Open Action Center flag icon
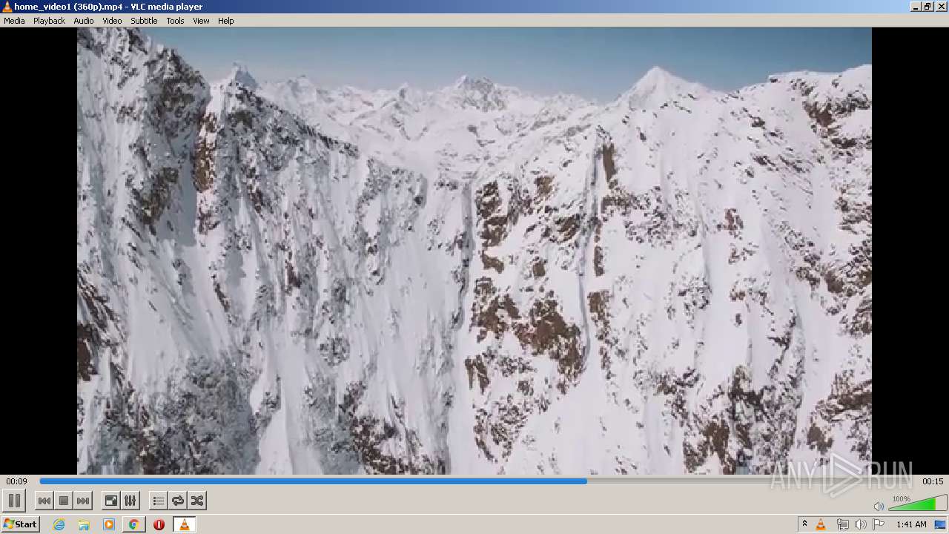This screenshot has width=949, height=534. click(879, 524)
